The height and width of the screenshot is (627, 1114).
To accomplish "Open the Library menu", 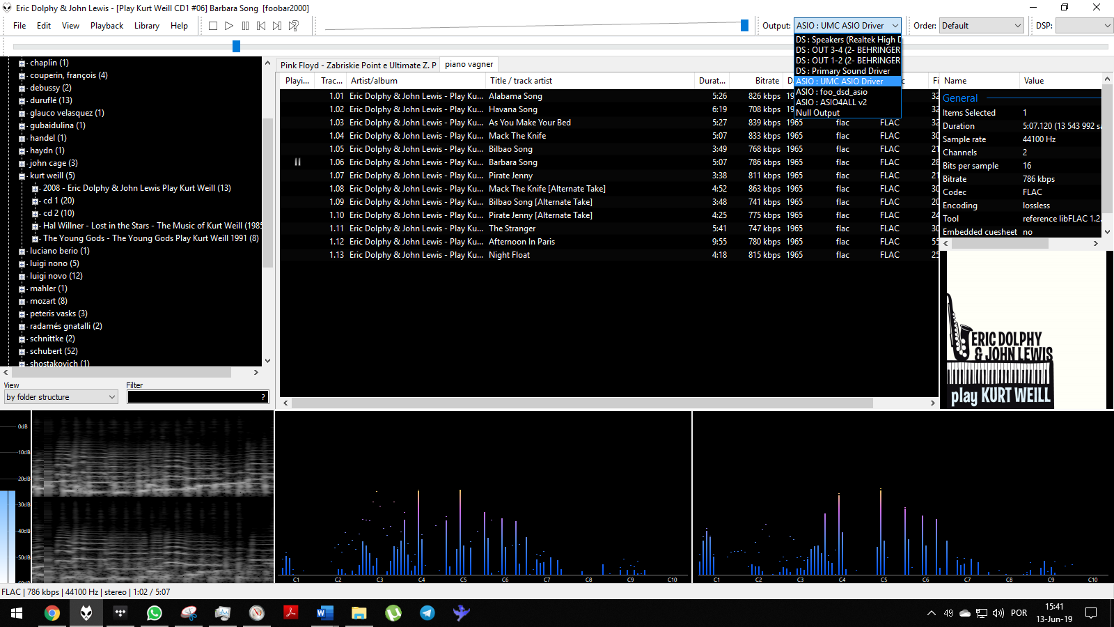I will [147, 26].
